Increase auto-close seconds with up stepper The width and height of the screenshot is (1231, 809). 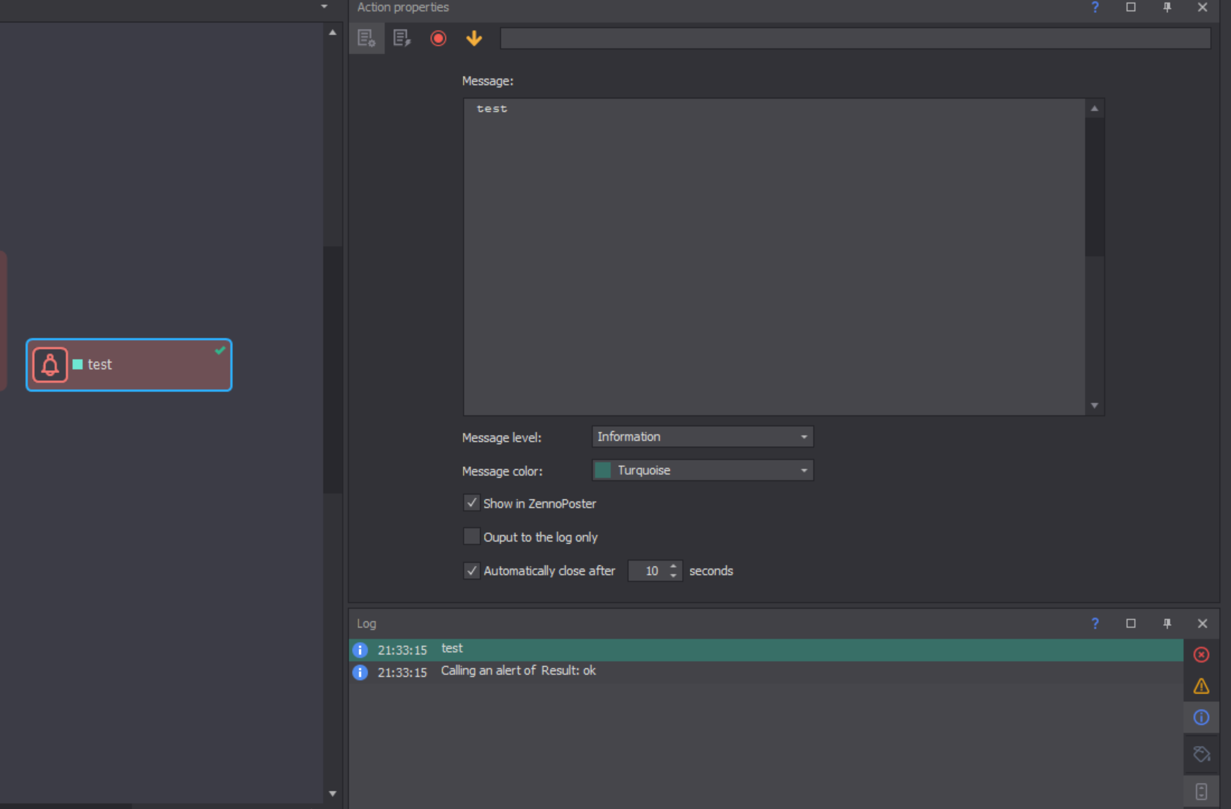pos(673,566)
